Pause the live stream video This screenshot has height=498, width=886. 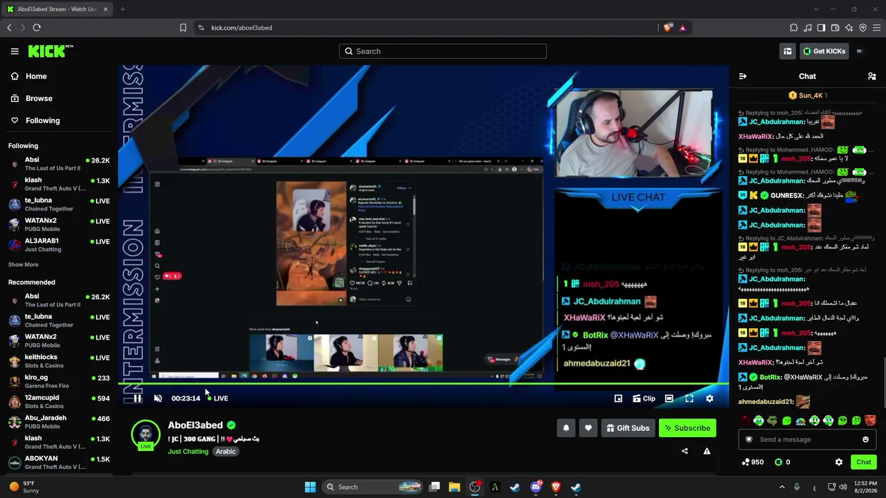[137, 398]
